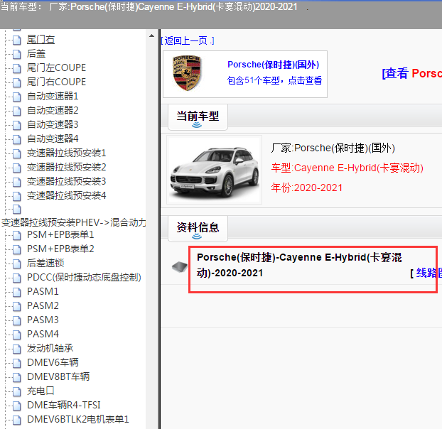Click the gray chip icon beside the Porsche(保时捷)-Cayenne E-Hybrid(卡宴混动)-2020-2021 entry
Image resolution: width=442 pixels, height=429 pixels.
pyautogui.click(x=180, y=266)
